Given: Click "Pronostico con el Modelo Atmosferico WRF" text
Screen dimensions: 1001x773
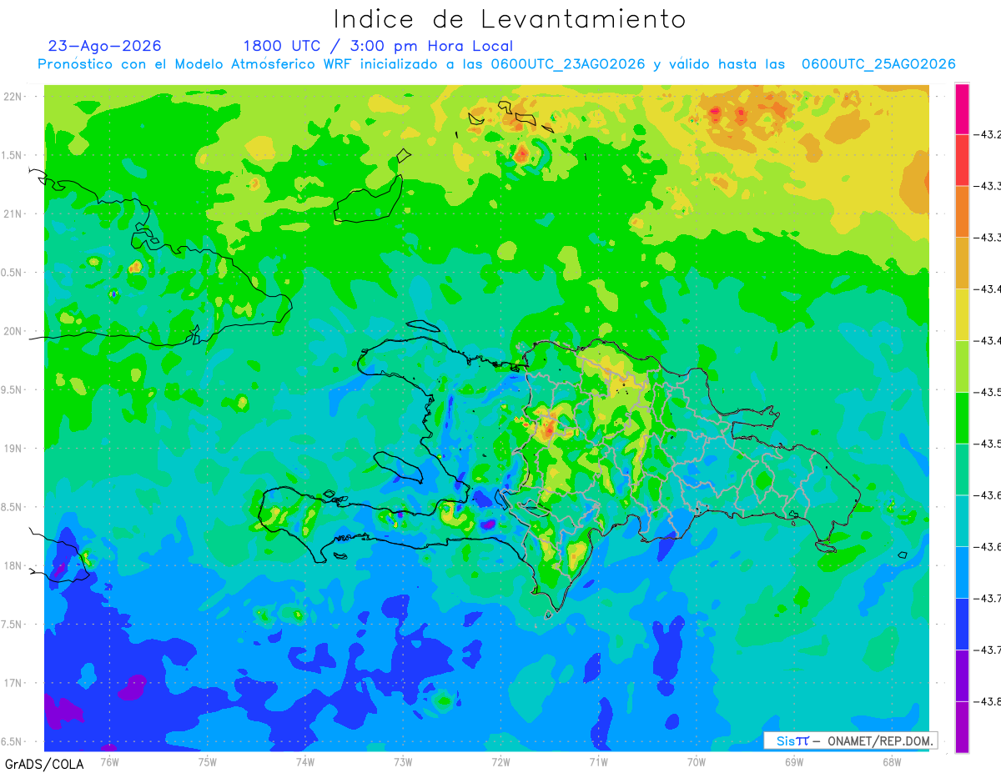Looking at the screenshot, I should click(x=196, y=64).
